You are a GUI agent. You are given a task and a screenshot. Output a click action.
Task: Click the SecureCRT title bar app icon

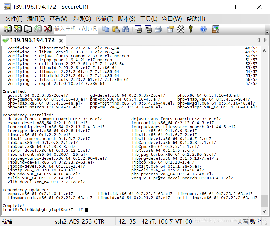[7, 7]
